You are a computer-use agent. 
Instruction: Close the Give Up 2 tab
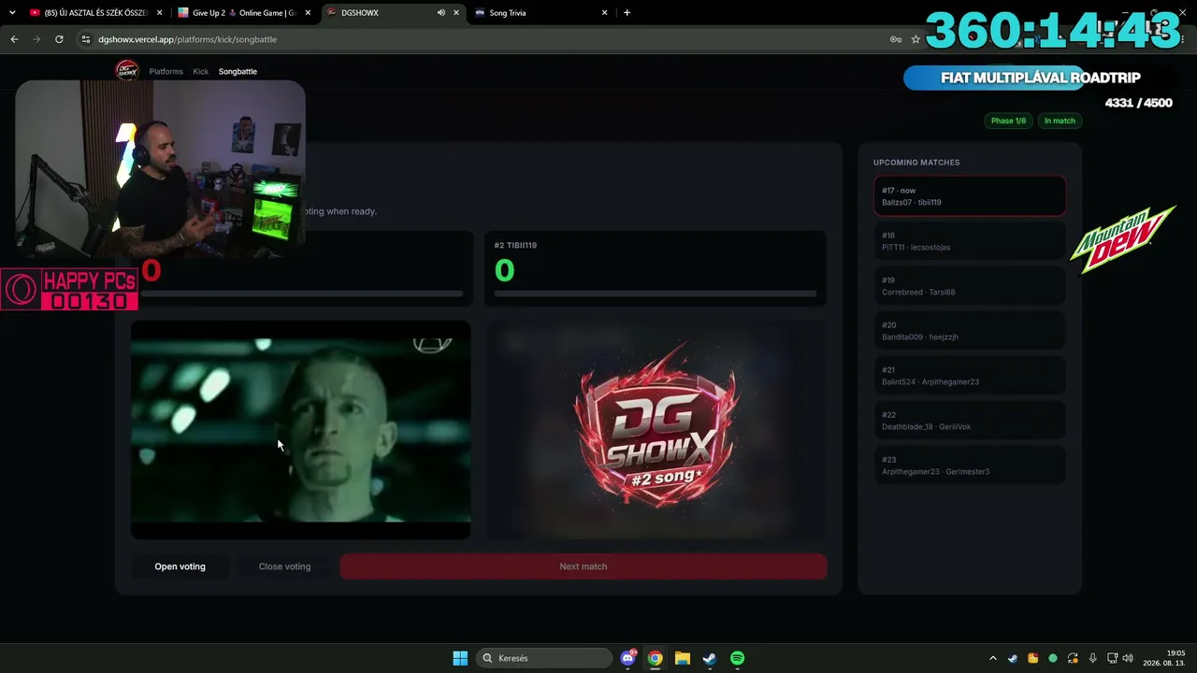tap(308, 13)
